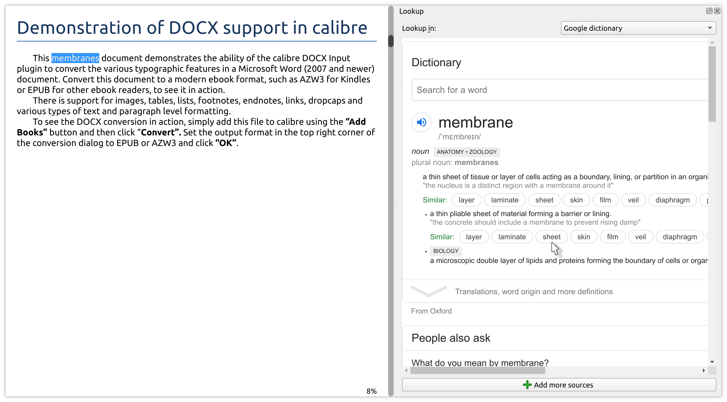Image resolution: width=727 pixels, height=402 pixels.
Task: Expand translations and more definitions chevron
Action: (429, 291)
